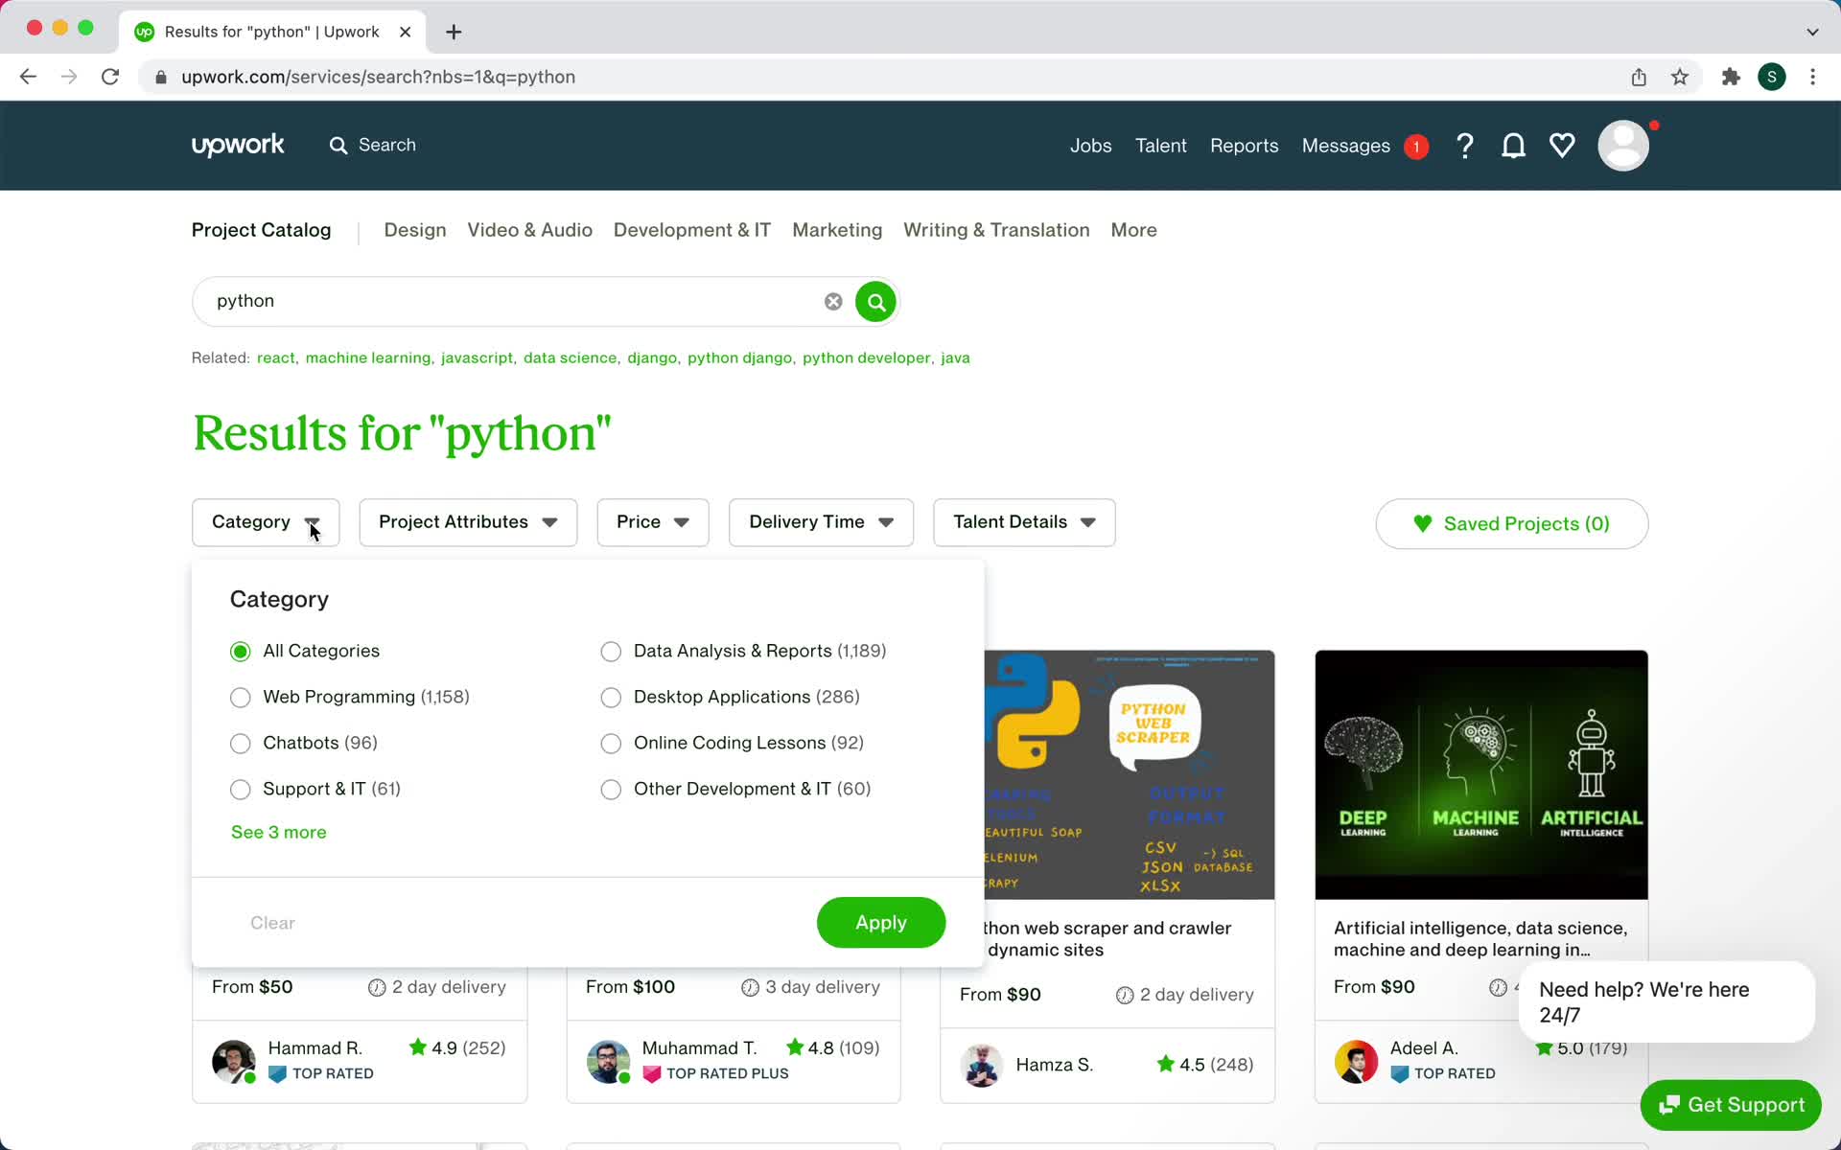
Task: Open Project Attributes dropdown
Action: pos(468,522)
